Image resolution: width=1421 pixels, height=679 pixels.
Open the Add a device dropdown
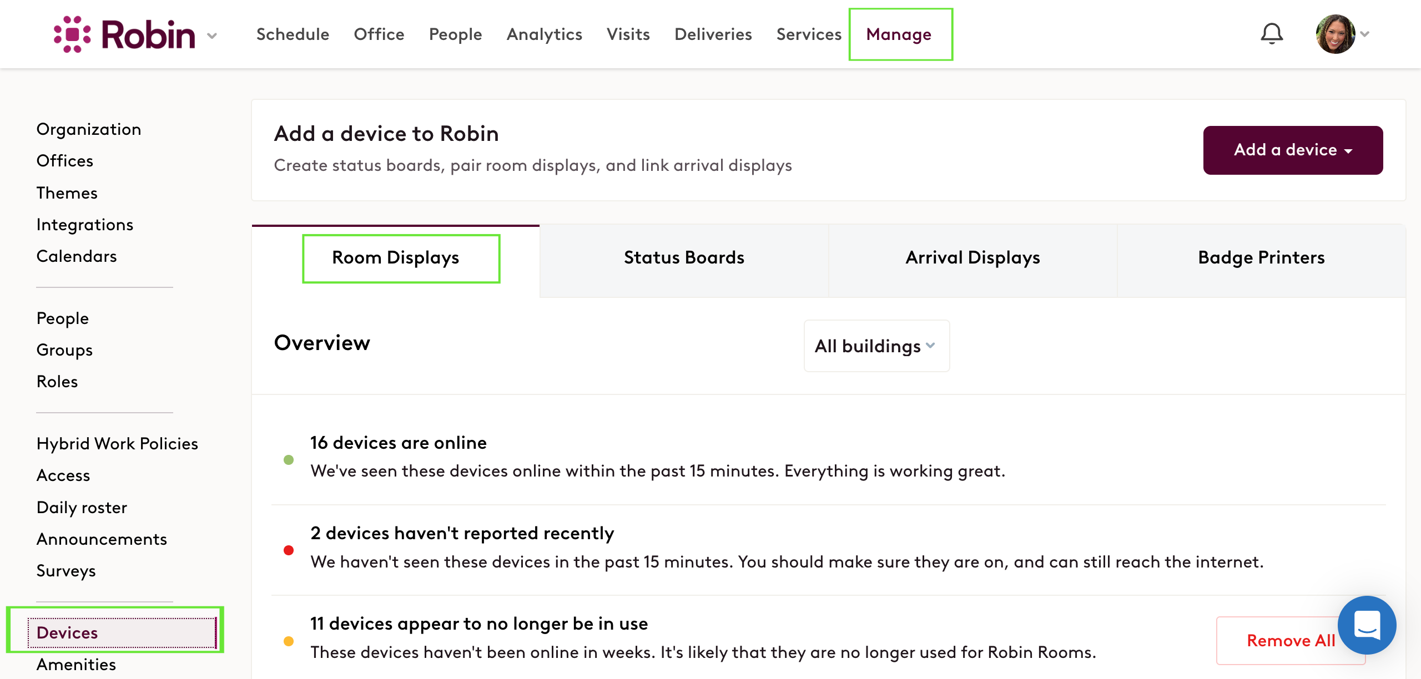pyautogui.click(x=1293, y=150)
